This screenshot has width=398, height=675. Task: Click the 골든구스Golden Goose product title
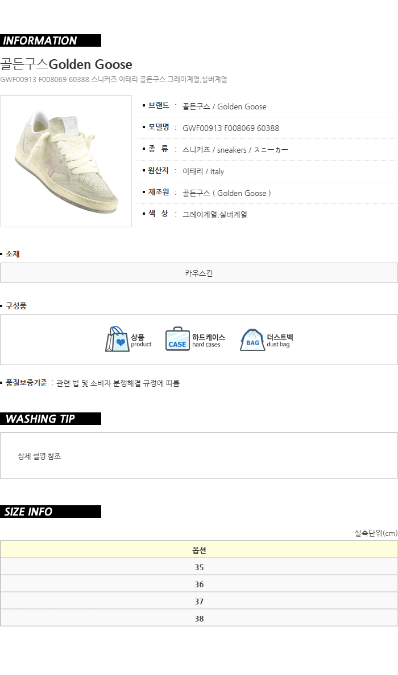(67, 64)
